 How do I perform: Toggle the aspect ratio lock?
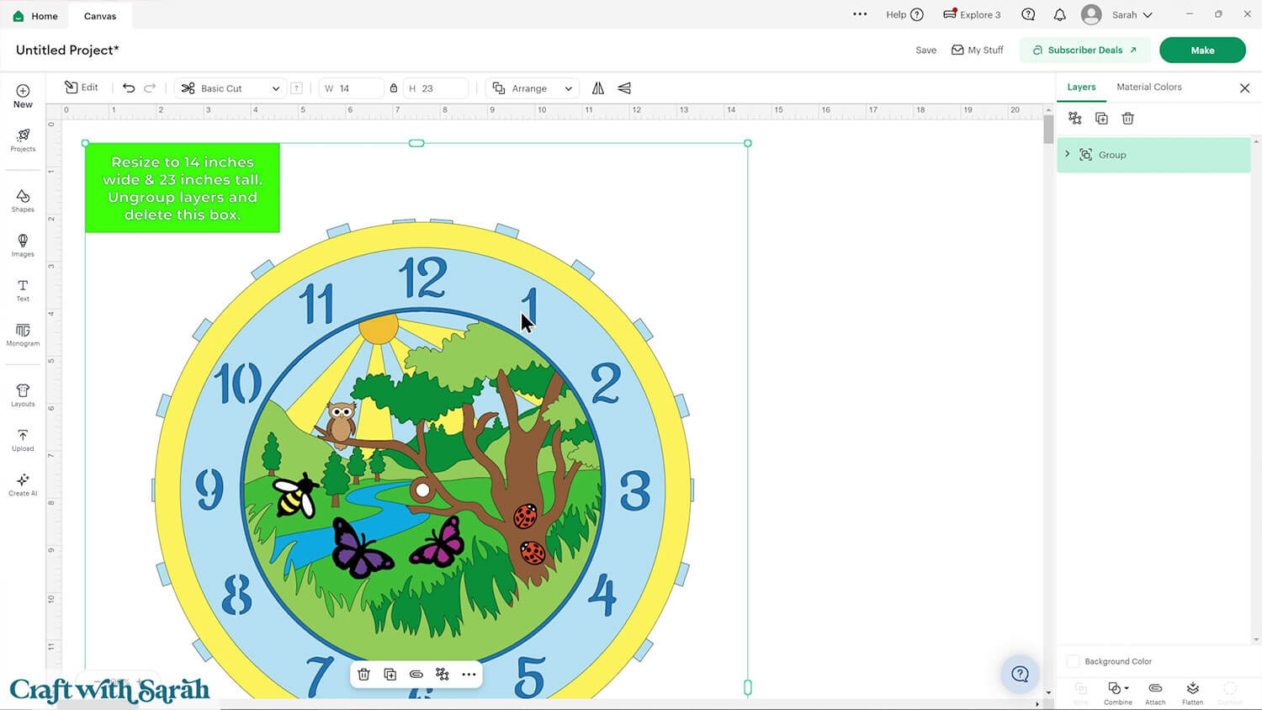point(394,88)
